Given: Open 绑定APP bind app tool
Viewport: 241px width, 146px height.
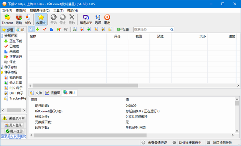Looking at the screenshot, I should pos(86,19).
